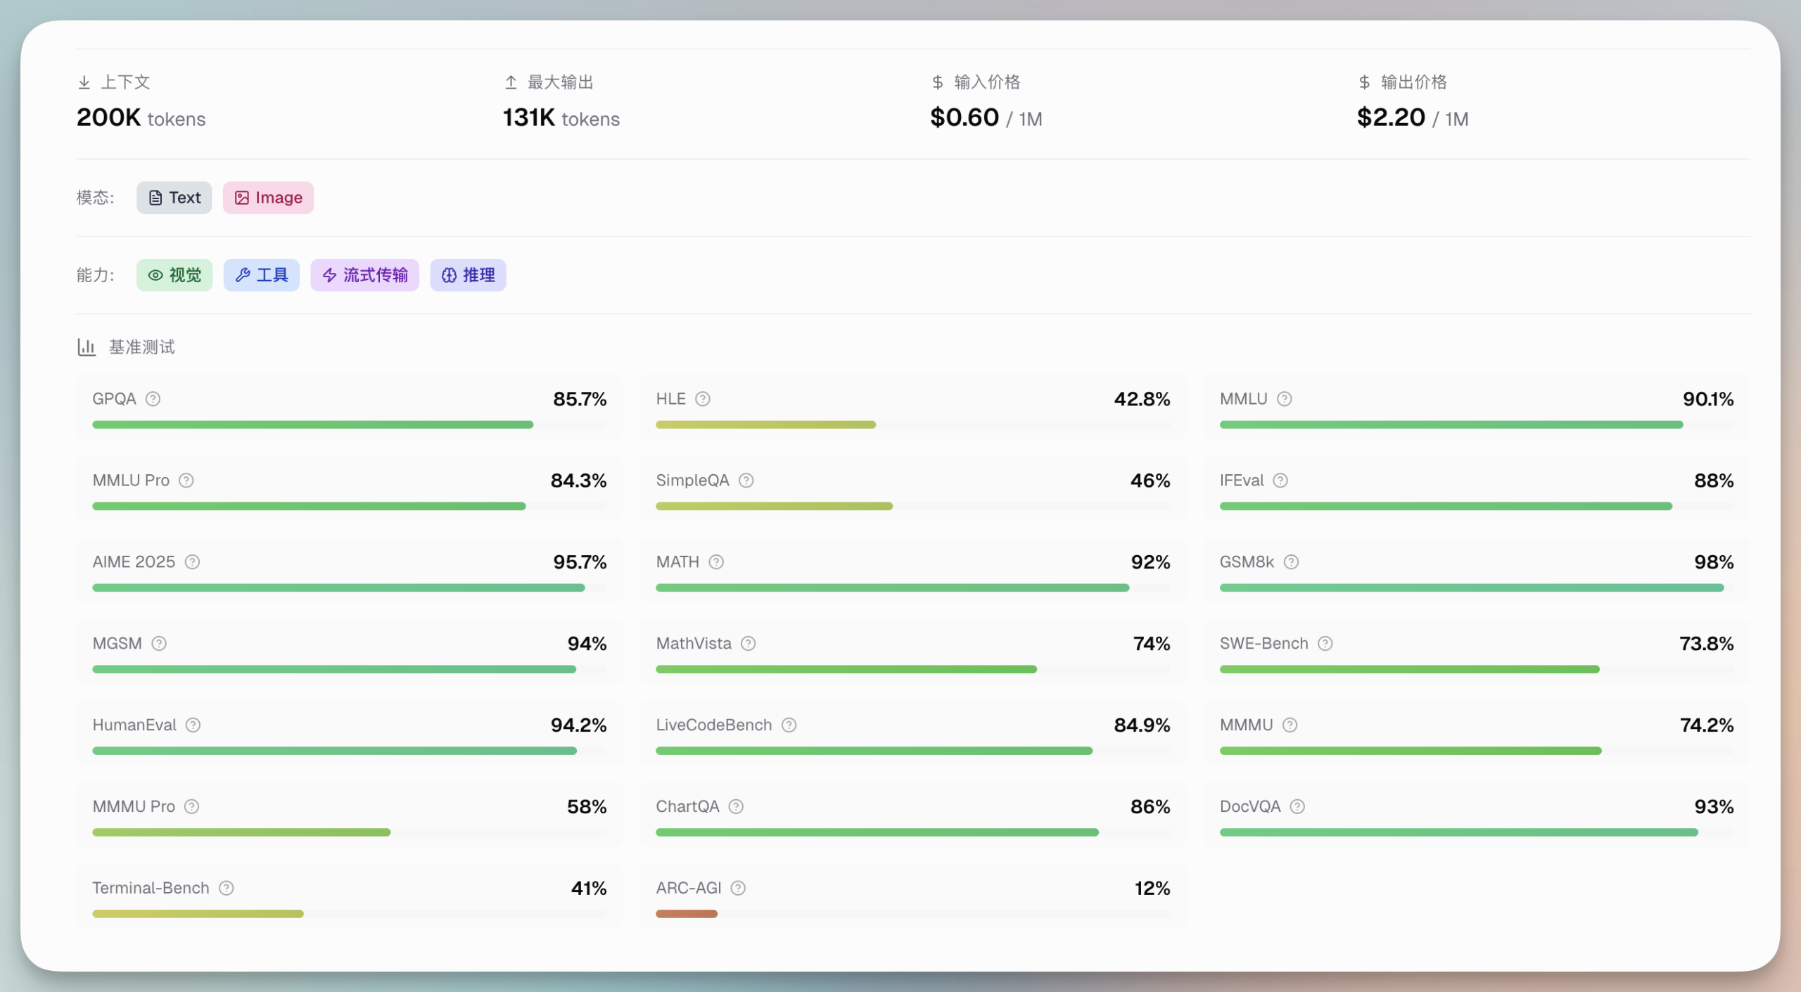Open the info icon next to SWE-Bench
This screenshot has height=992, width=1801.
(x=1325, y=644)
